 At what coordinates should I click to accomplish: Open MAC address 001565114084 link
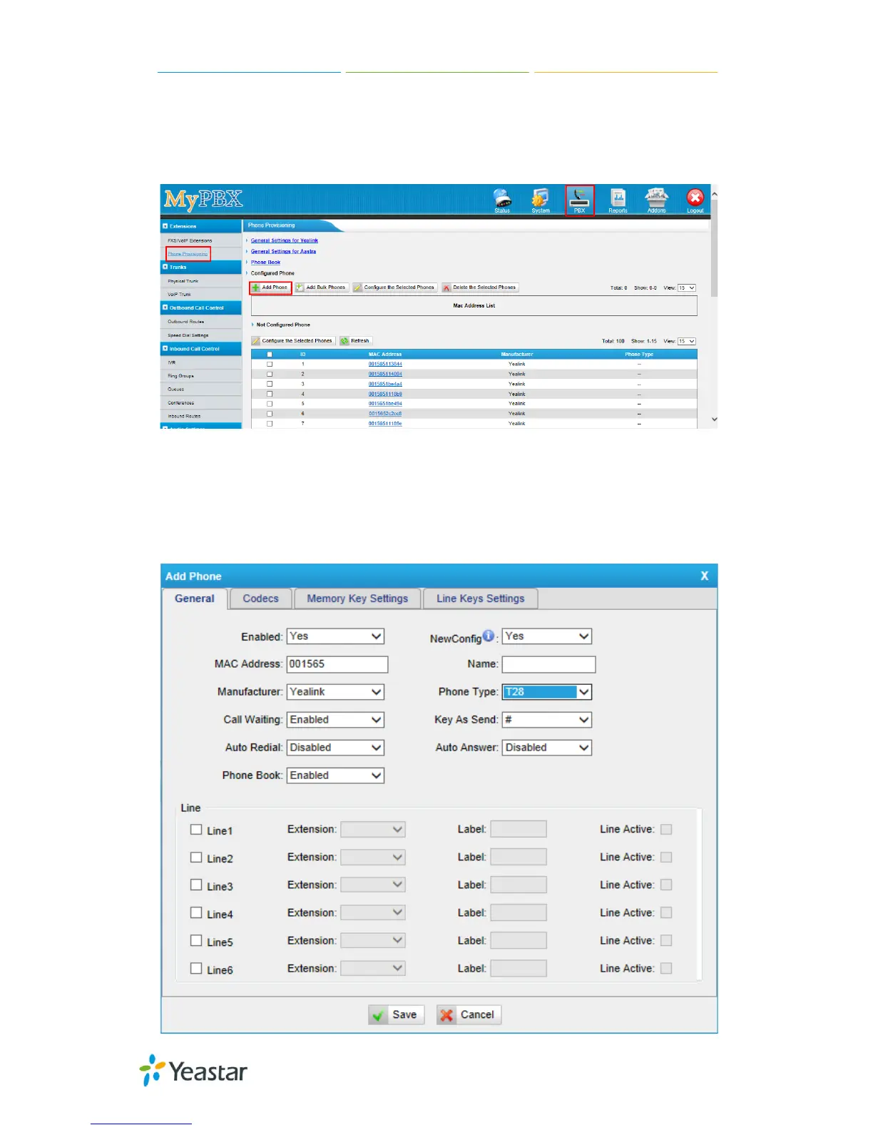pyautogui.click(x=385, y=374)
